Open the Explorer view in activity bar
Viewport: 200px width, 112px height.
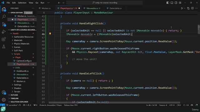[4, 9]
